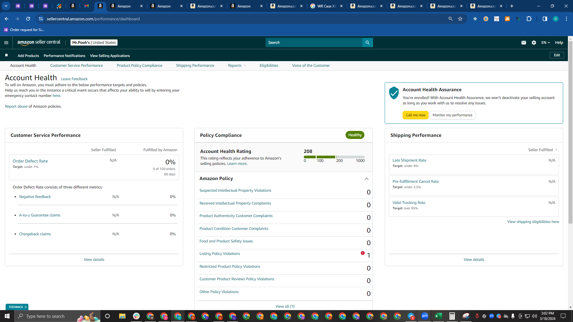Click the Monitor my performance button
This screenshot has height=322, width=573.
(x=452, y=115)
